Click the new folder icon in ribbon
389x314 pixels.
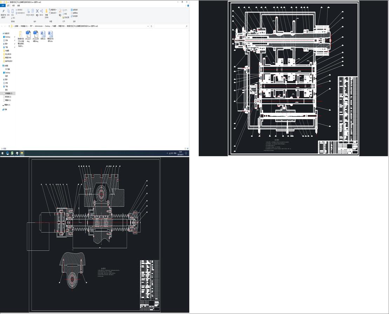coord(46,12)
